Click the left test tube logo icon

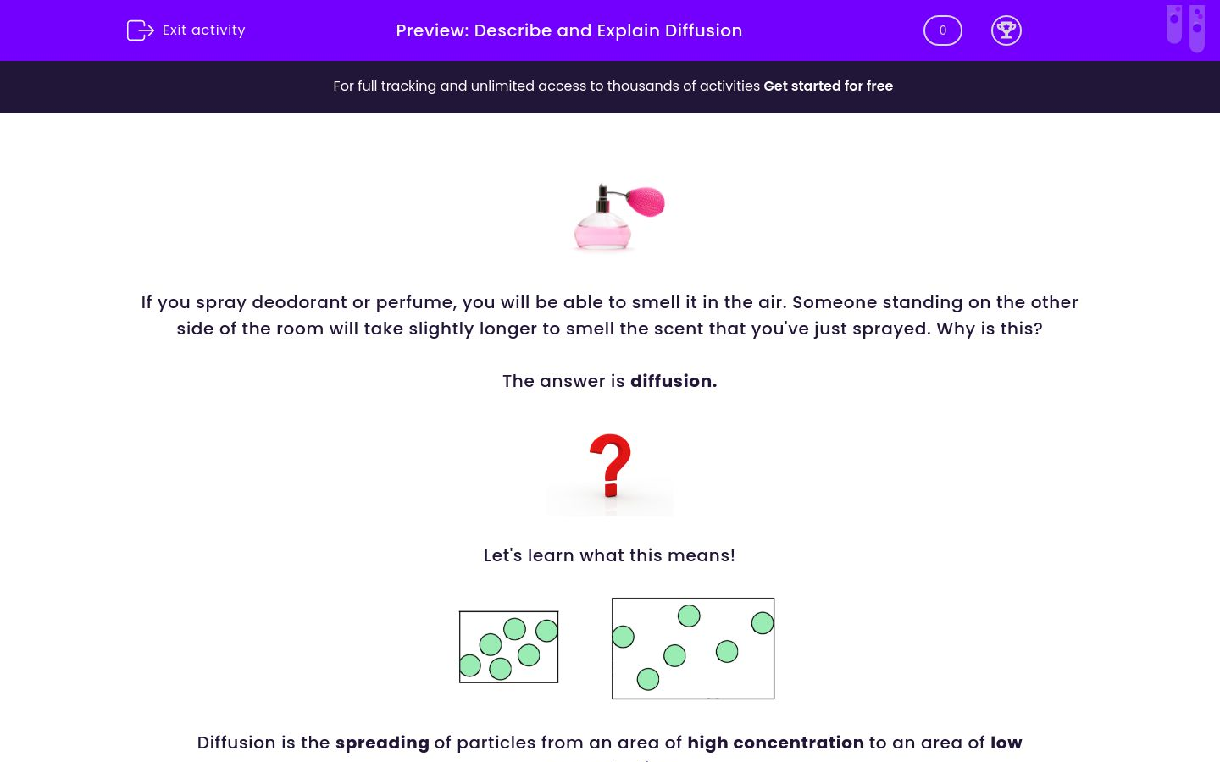[1173, 25]
